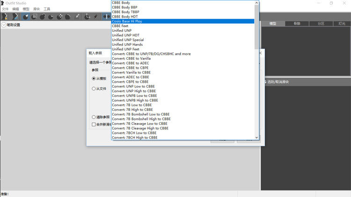Pick the Inflate brush tool
The height and width of the screenshot is (197, 351).
click(43, 16)
